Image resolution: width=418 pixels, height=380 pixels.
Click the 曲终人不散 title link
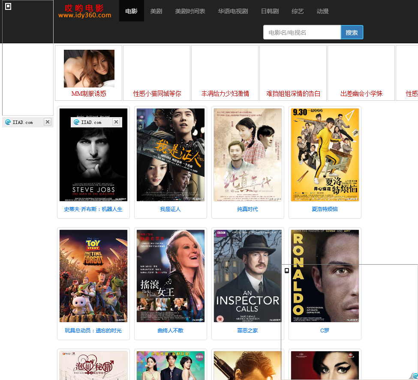170,330
